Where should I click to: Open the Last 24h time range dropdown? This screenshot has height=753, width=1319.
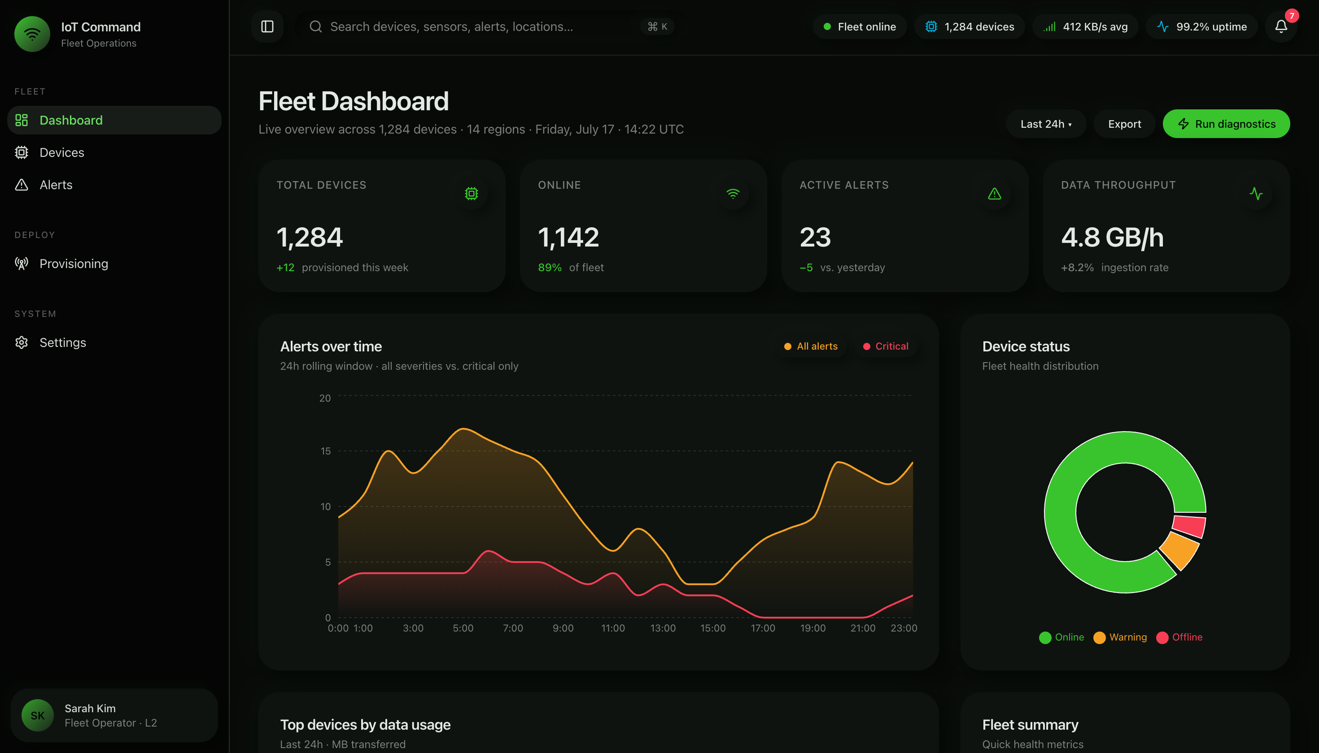(1046, 124)
